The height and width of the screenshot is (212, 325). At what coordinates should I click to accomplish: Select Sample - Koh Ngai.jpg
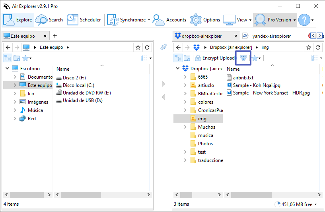(x=254, y=85)
